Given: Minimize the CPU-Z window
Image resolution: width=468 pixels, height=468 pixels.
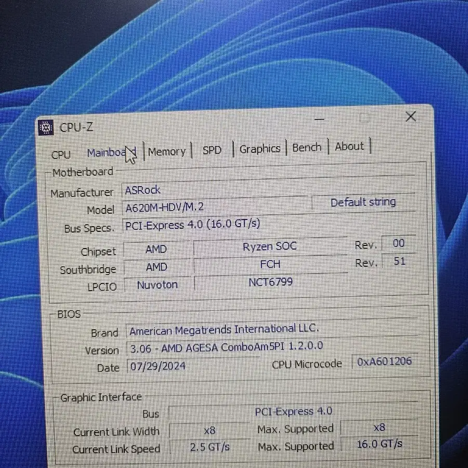Looking at the screenshot, I should click(x=319, y=119).
